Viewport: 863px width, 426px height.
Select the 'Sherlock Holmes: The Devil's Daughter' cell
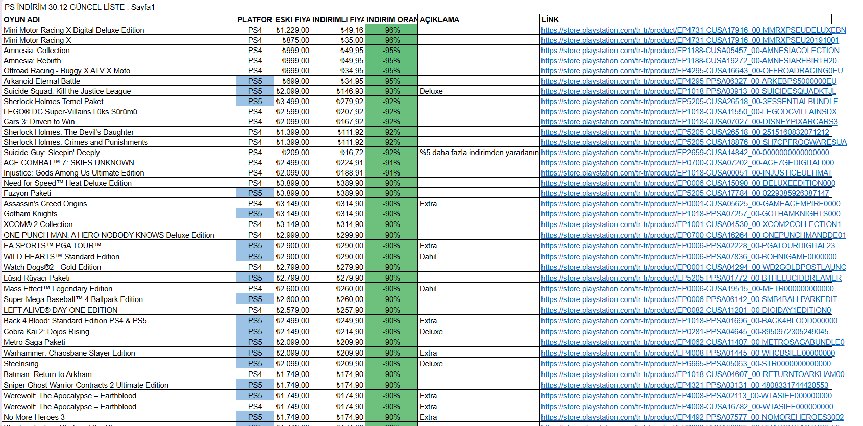click(119, 132)
